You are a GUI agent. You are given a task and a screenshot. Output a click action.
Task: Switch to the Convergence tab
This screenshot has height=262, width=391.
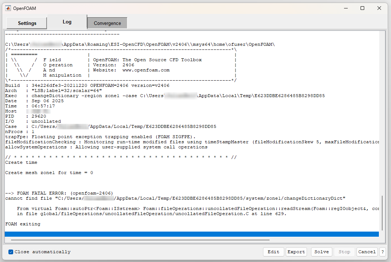click(x=107, y=23)
